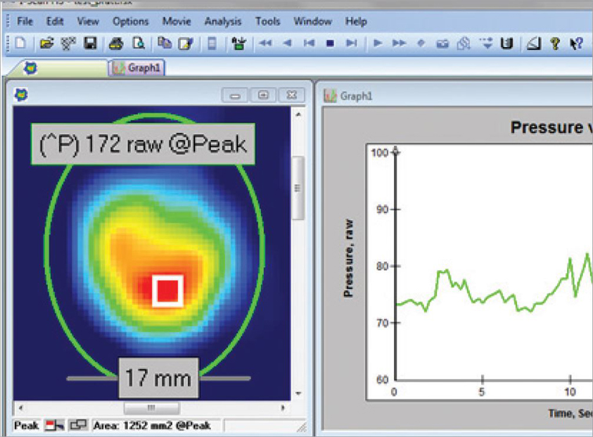Save the recording with the floppy disk icon
The image size is (593, 437).
[89, 44]
